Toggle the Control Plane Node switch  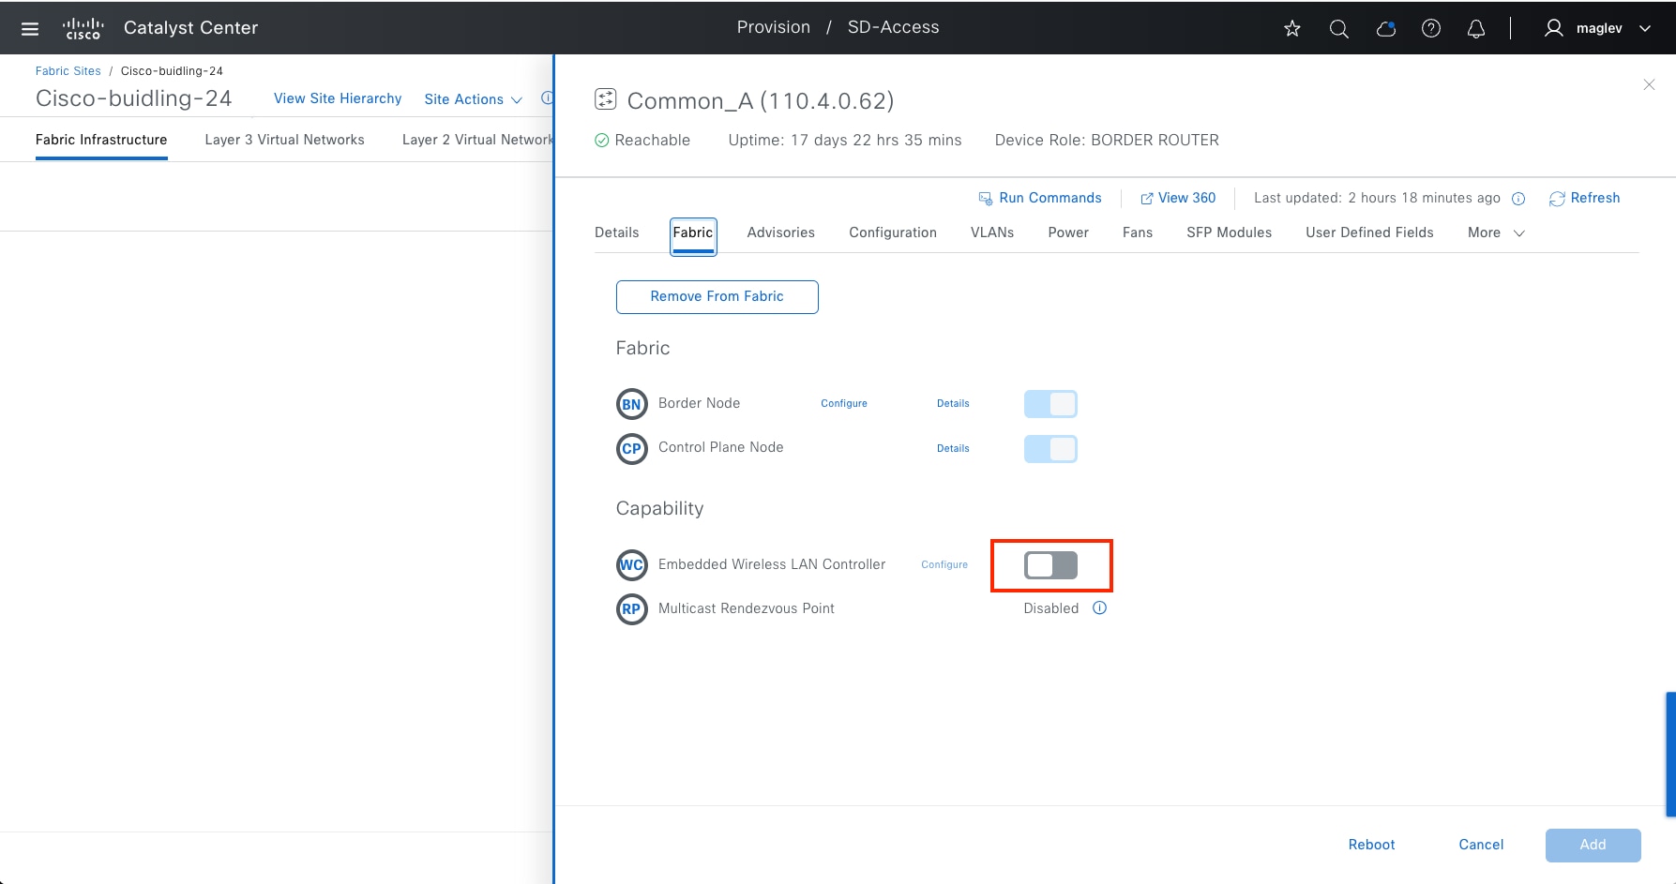(1050, 449)
